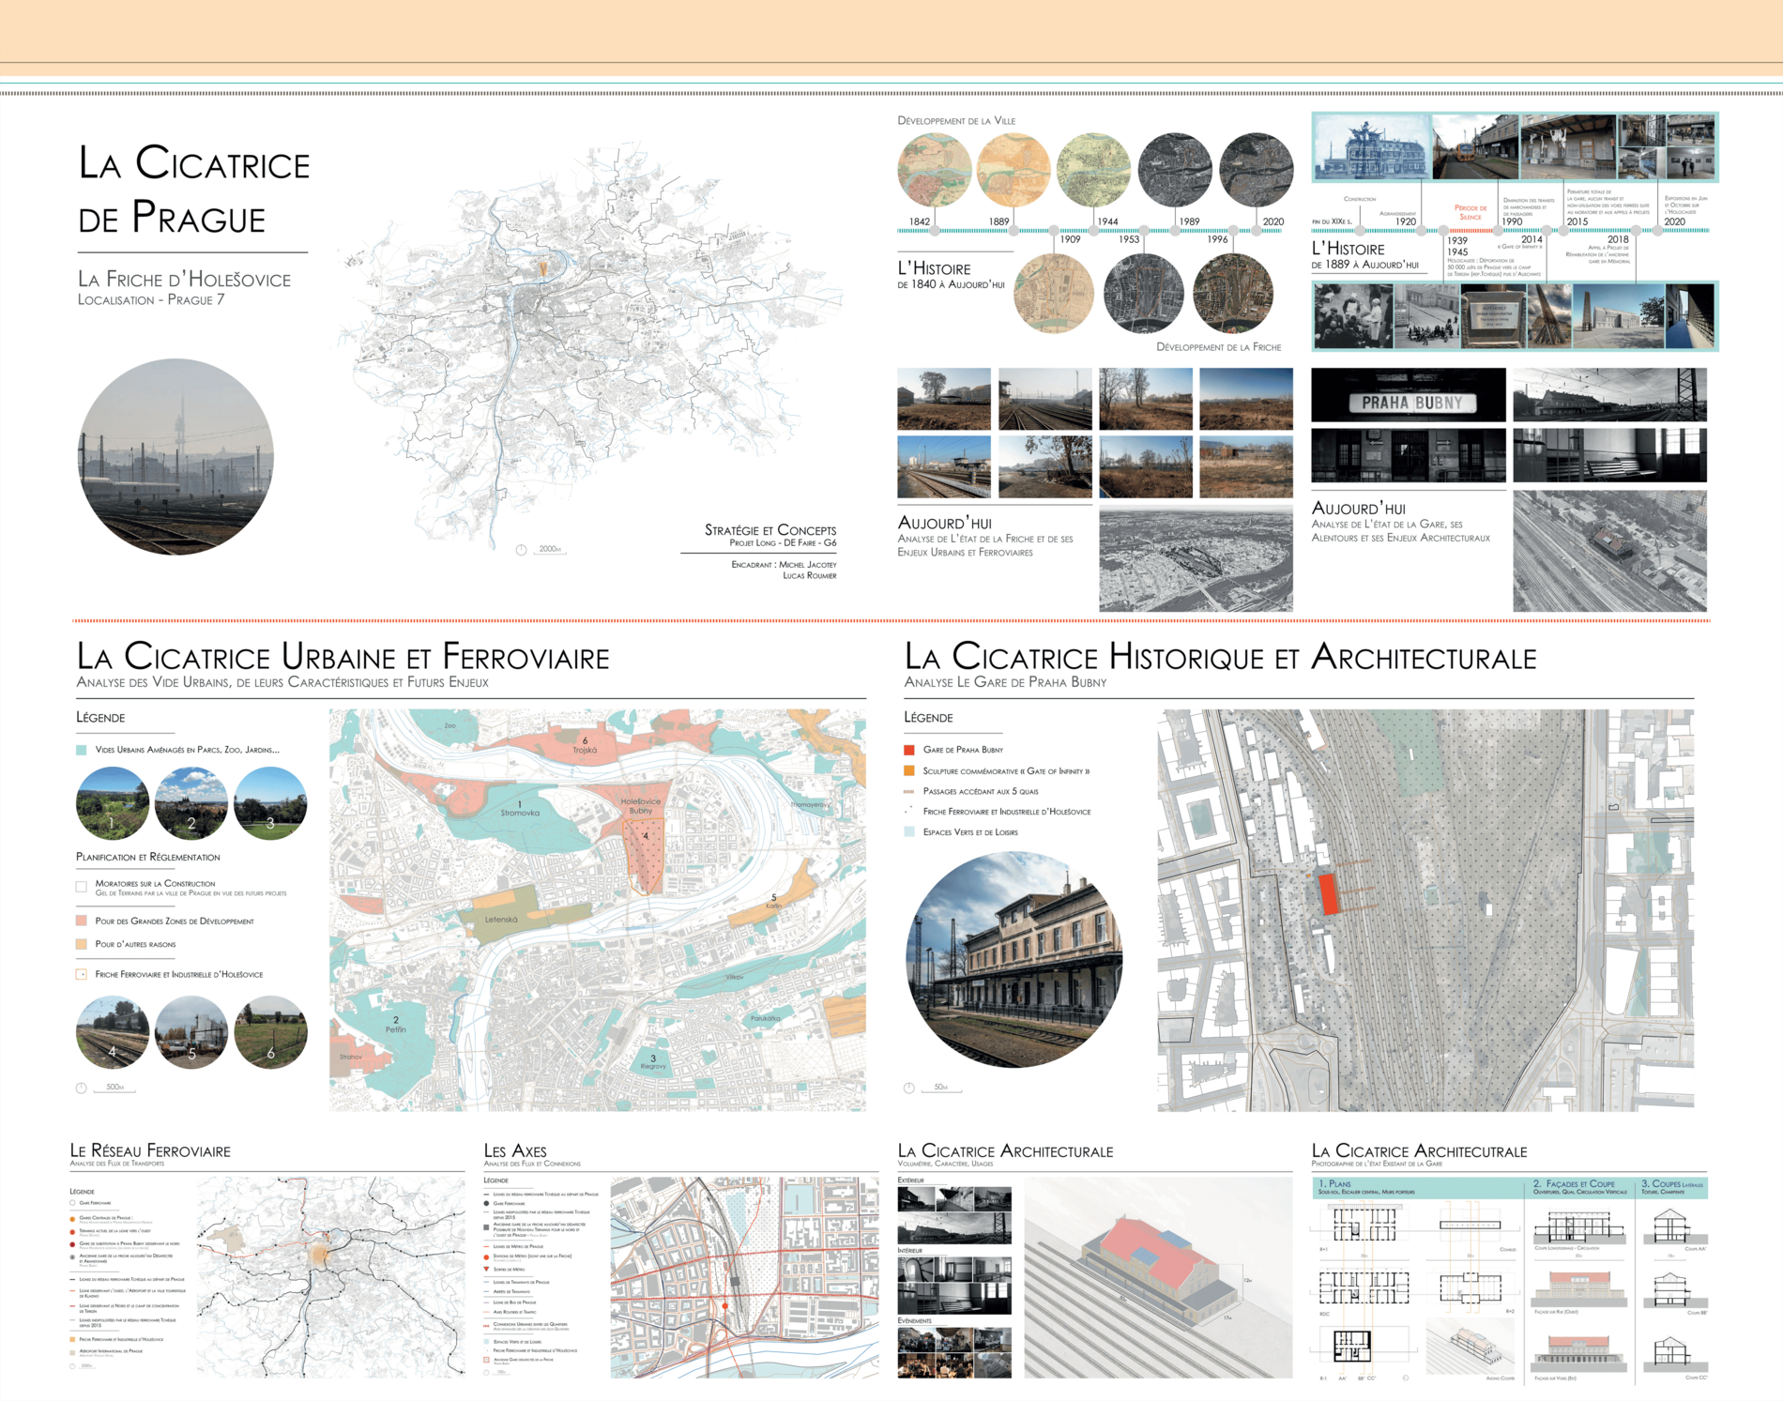Select the orange Sculpture commémorative legend swatch
The height and width of the screenshot is (1401, 1783).
click(x=908, y=771)
